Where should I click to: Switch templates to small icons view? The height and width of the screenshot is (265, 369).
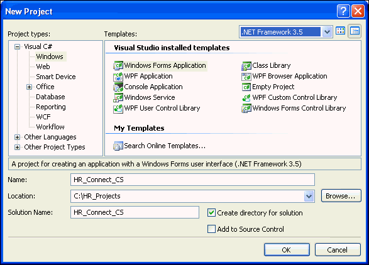pos(355,31)
